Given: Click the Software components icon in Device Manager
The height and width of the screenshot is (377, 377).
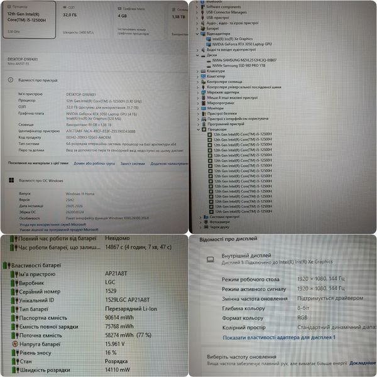Looking at the screenshot, I should point(203,7).
